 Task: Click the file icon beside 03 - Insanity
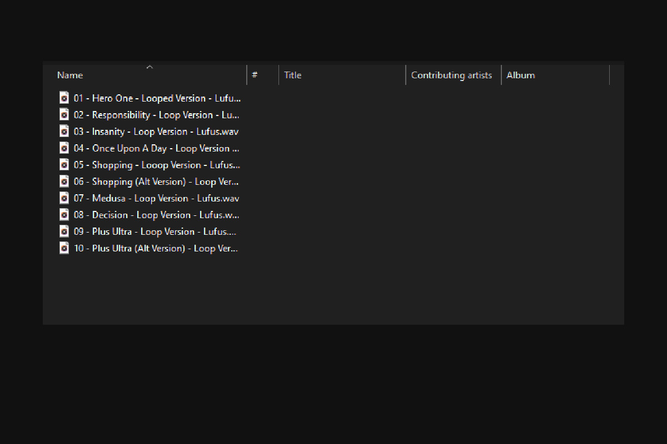pos(64,132)
